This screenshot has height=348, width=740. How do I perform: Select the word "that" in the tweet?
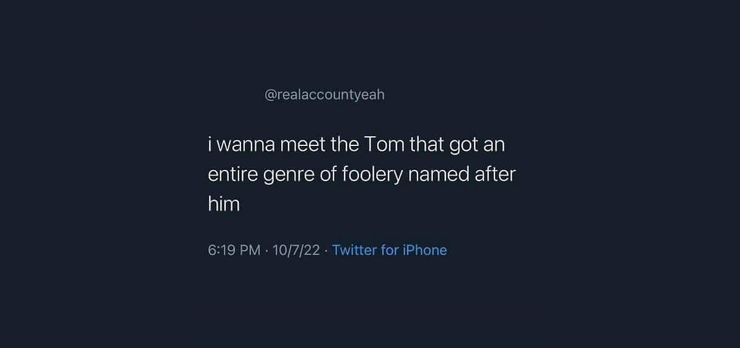(425, 145)
